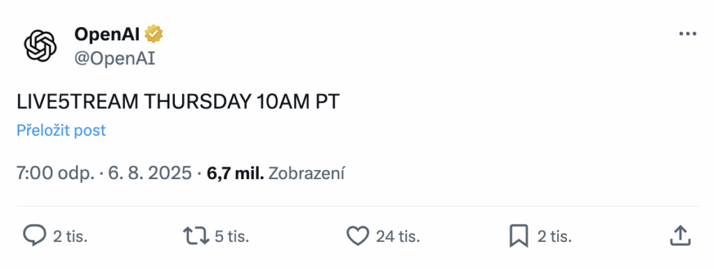This screenshot has width=714, height=269.
Task: Click the repost arrows icon
Action: point(196,236)
